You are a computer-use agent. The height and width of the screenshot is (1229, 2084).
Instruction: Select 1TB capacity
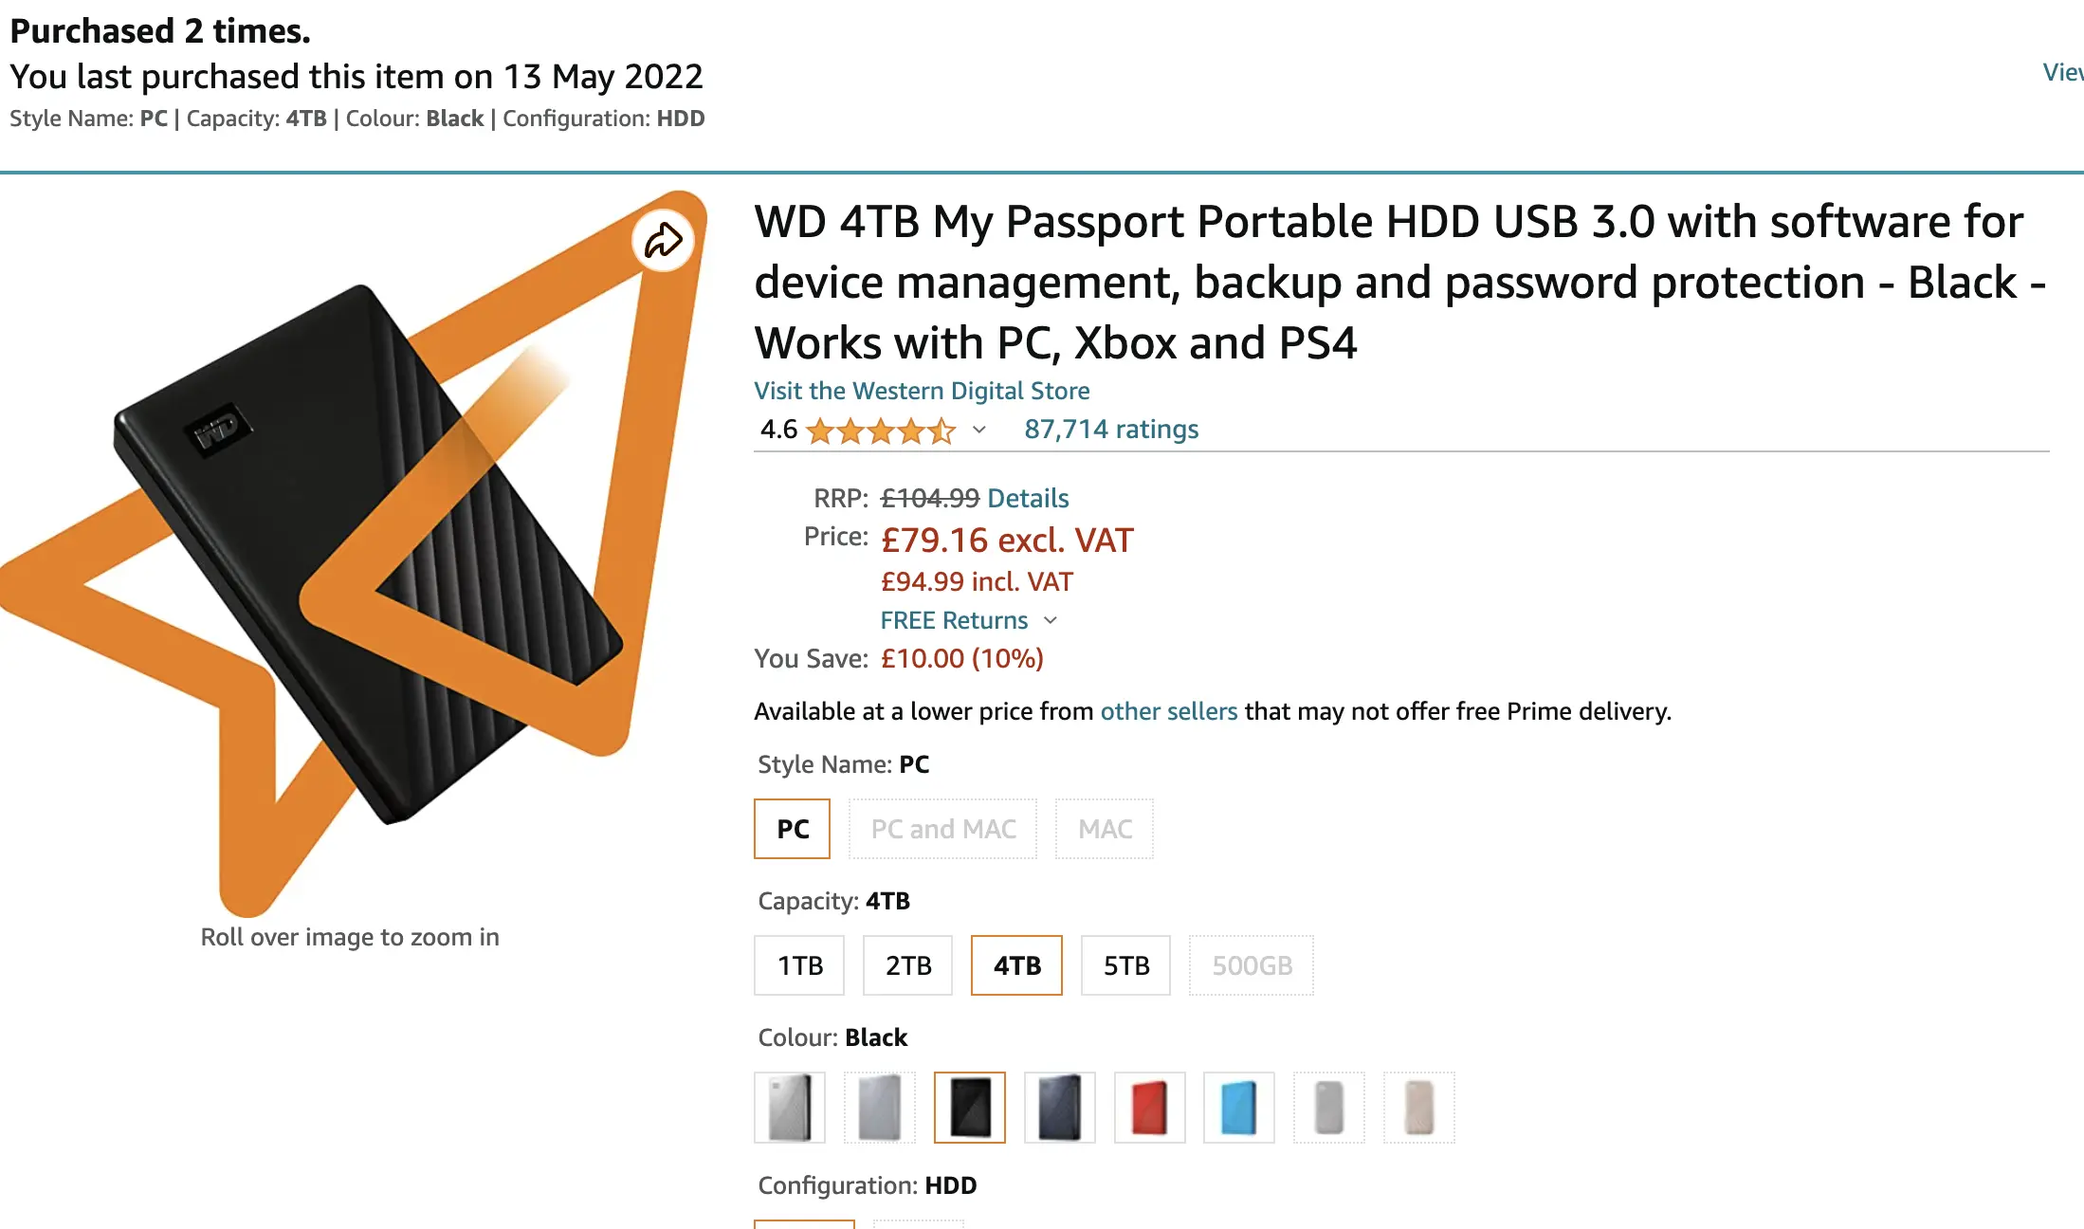point(799,965)
